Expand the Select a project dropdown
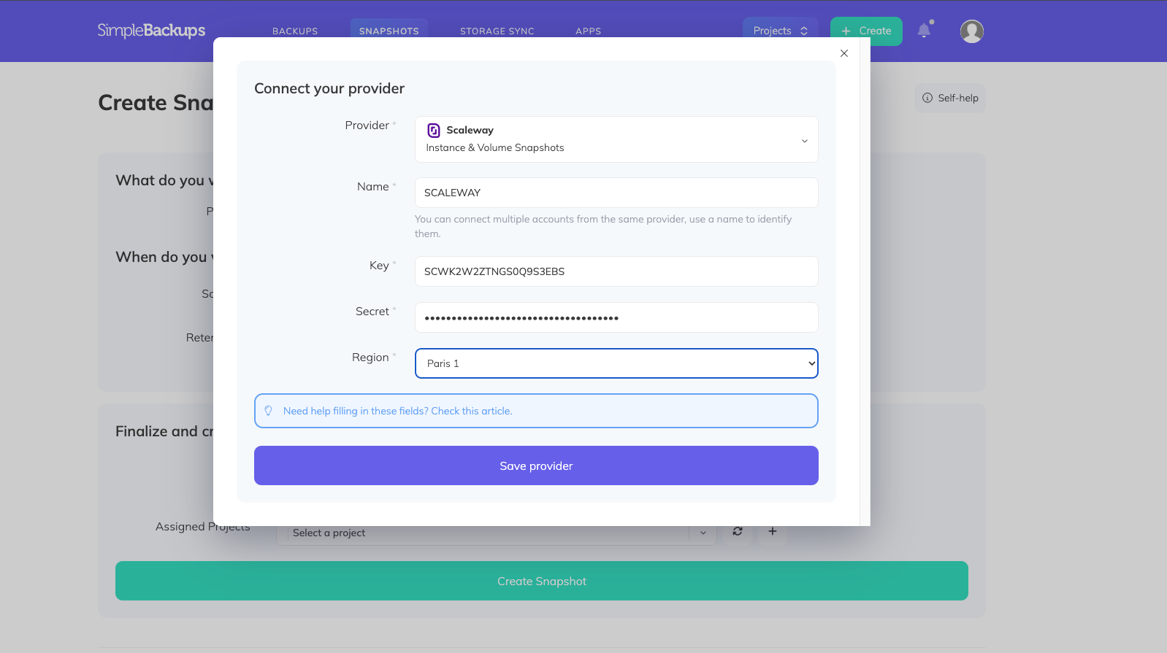1167x653 pixels. (703, 533)
